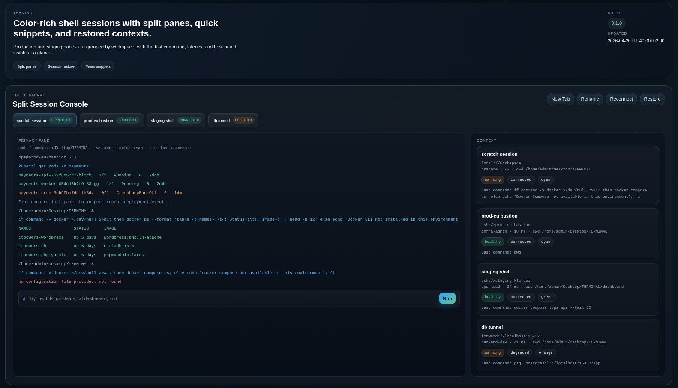Select the staging shell context card

click(567, 290)
